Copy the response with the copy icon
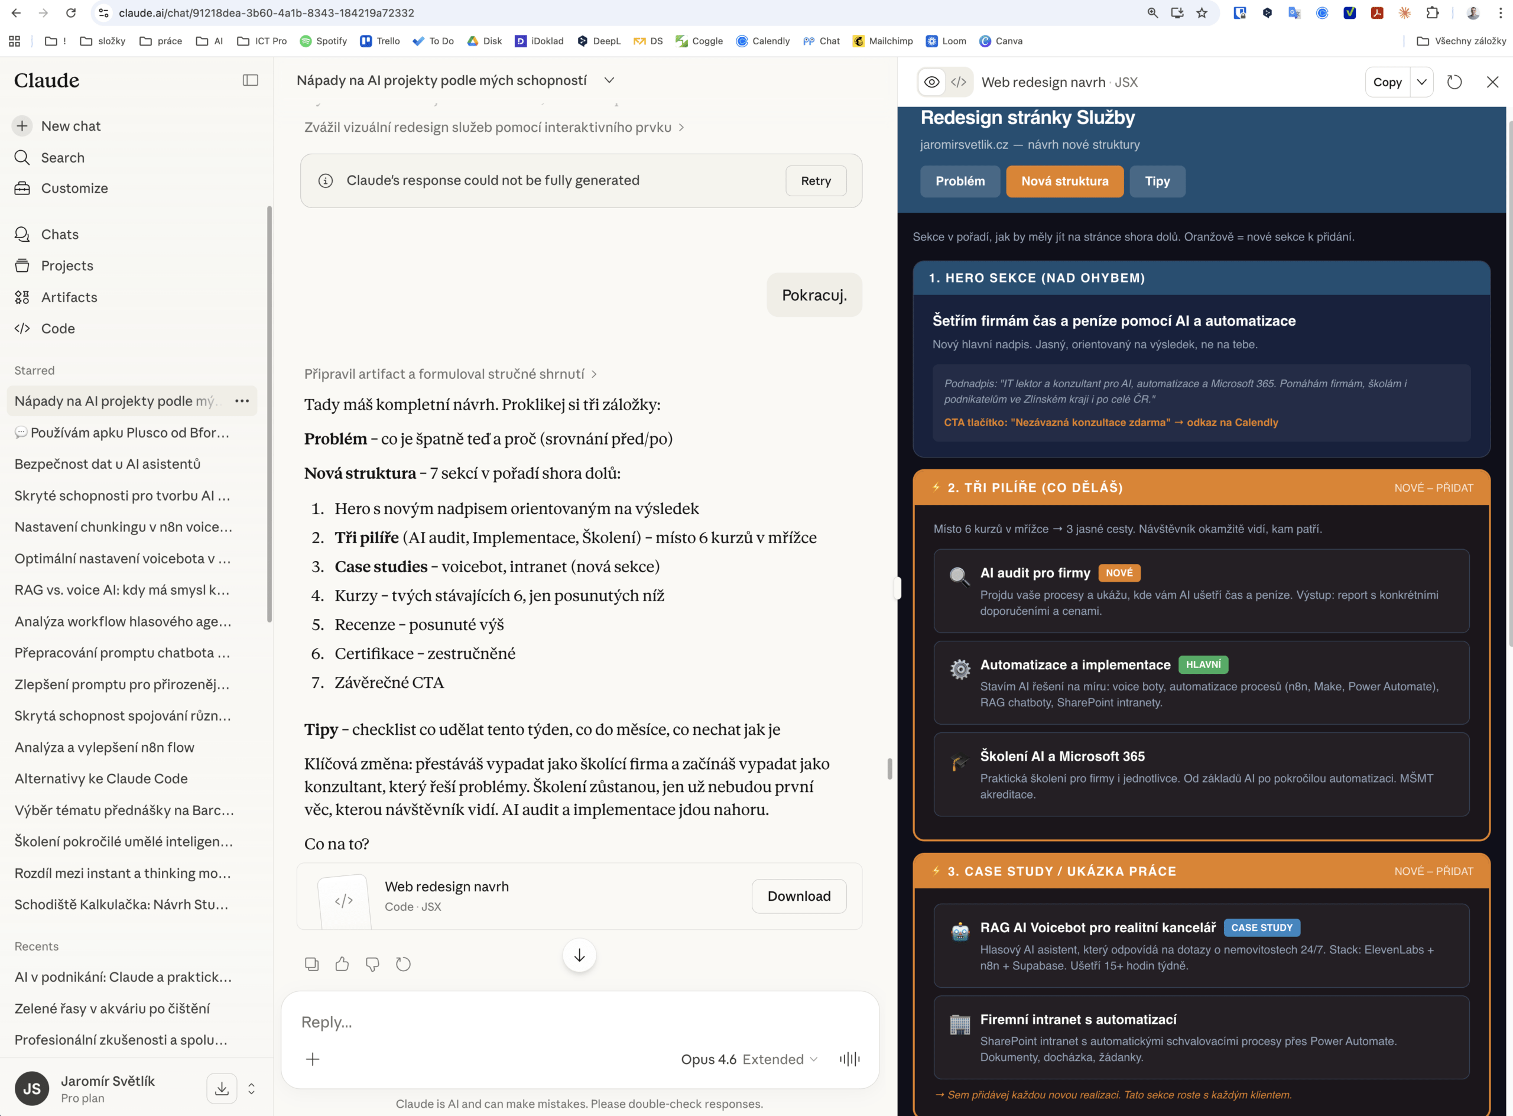The height and width of the screenshot is (1116, 1513). [x=311, y=964]
